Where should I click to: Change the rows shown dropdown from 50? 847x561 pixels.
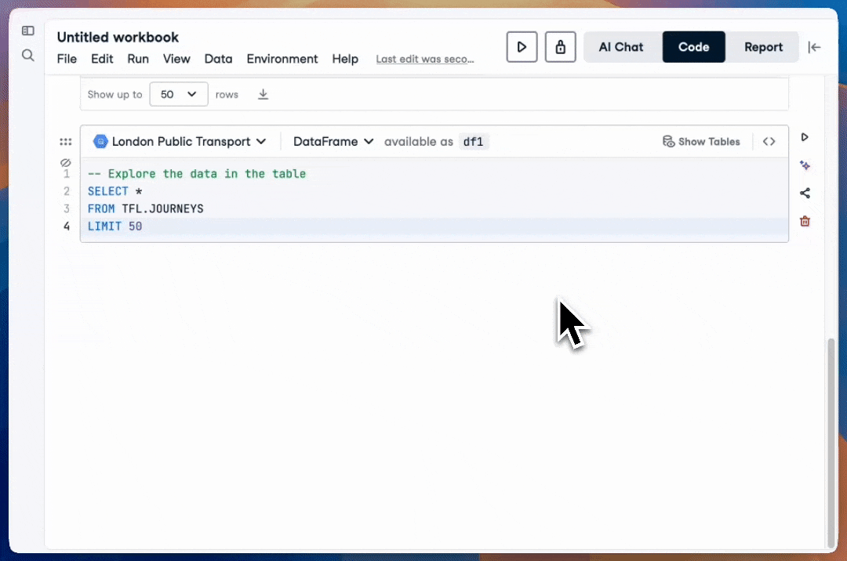[178, 94]
